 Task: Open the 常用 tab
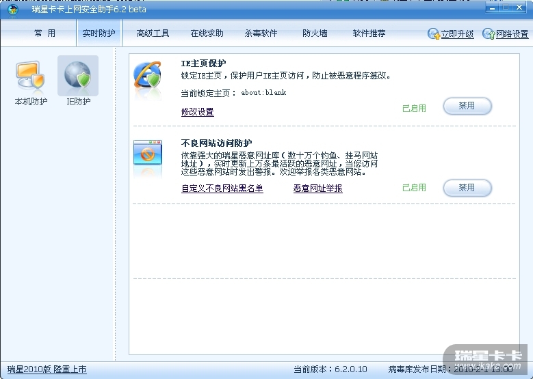pyautogui.click(x=44, y=33)
